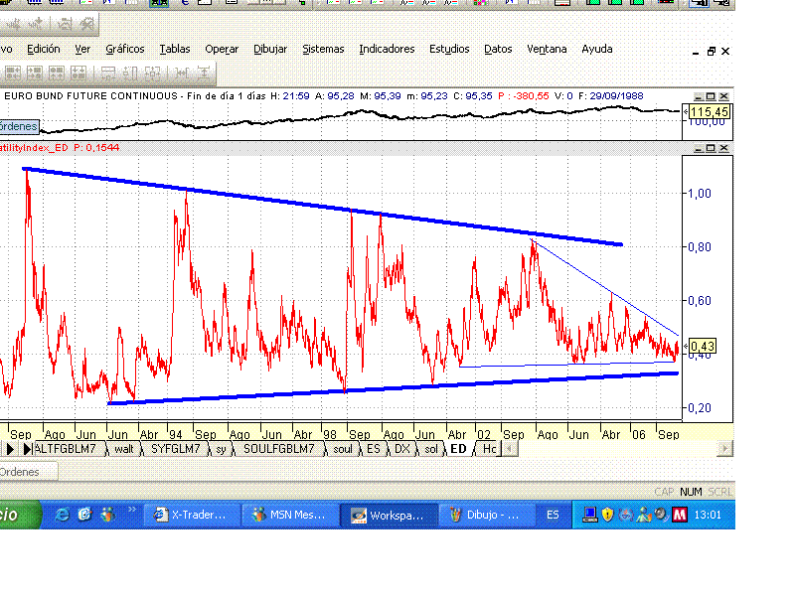
Task: Click the last icon in lower toolbar
Action: 203,73
